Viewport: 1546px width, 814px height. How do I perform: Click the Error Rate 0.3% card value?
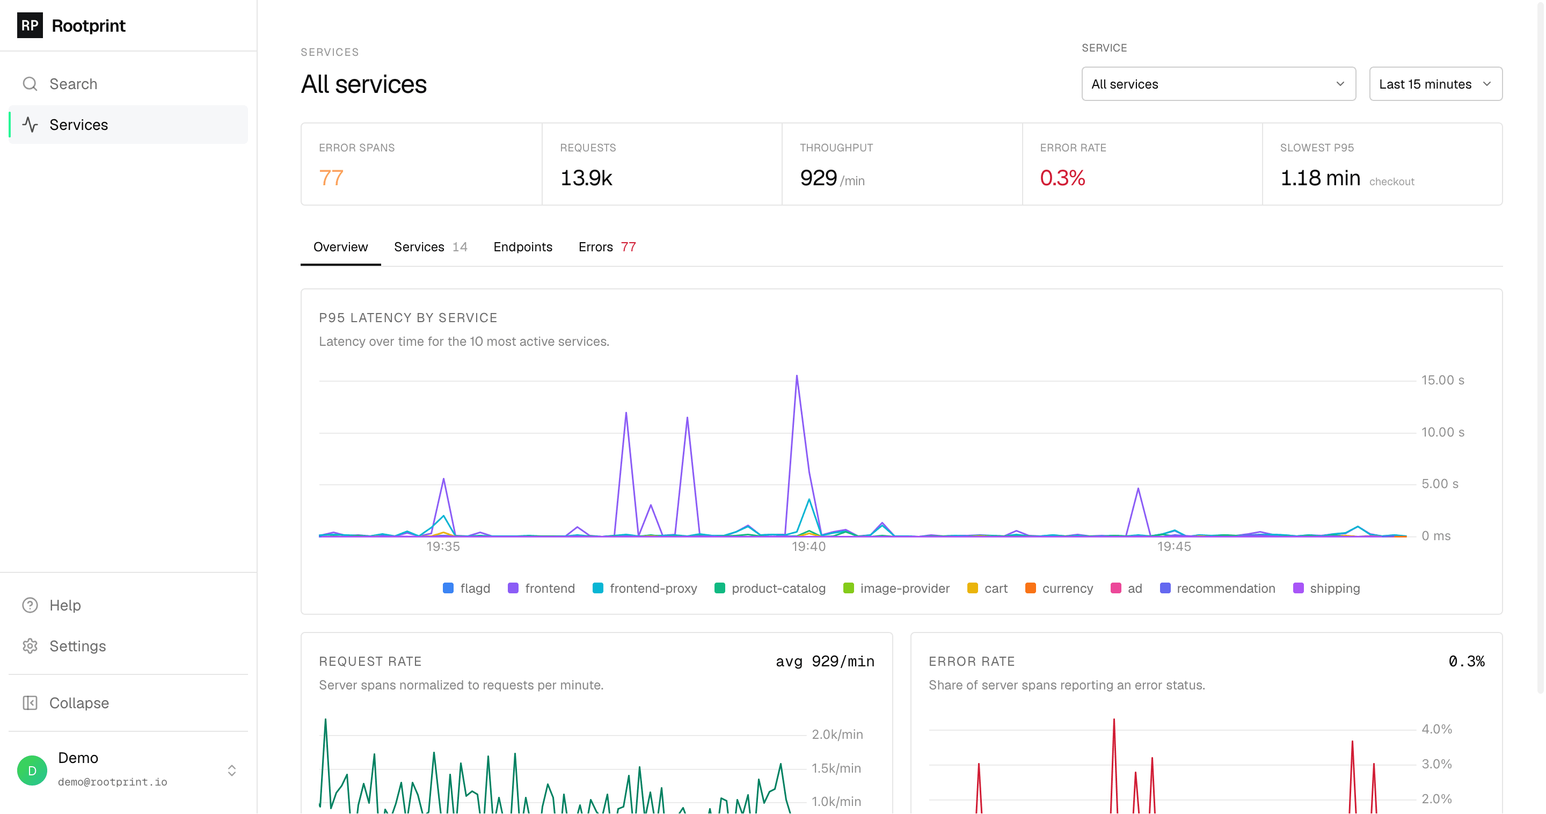tap(1062, 178)
